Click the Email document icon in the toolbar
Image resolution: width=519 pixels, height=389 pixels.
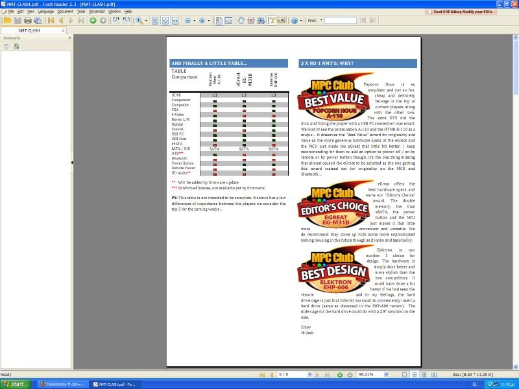(x=38, y=21)
